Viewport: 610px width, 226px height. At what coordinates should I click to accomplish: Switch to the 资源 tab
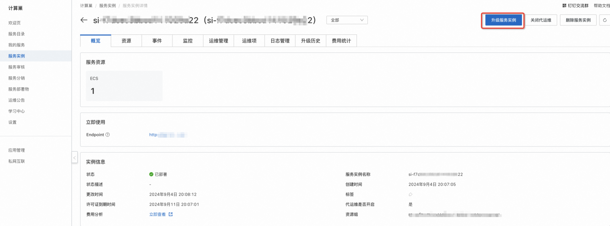[126, 41]
